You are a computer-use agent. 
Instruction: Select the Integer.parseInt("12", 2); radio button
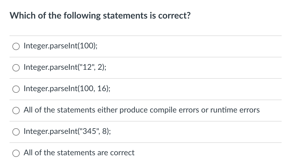(x=16, y=68)
